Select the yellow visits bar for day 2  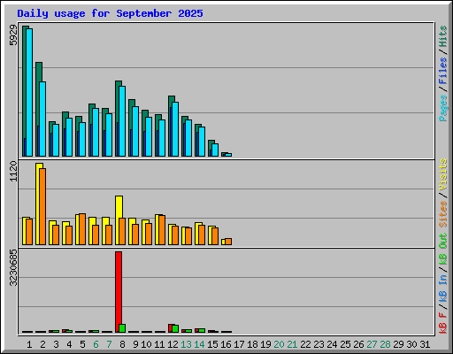38,204
